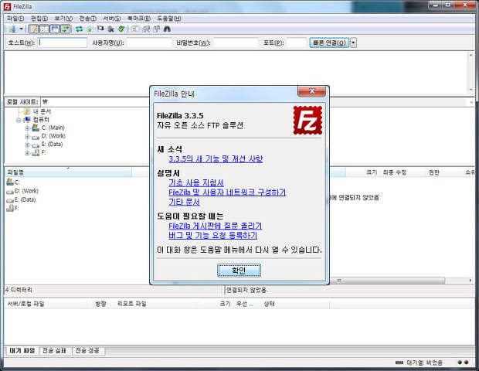Toggle local directory tree display icon
Screen dimensions: 479x371
44,29
